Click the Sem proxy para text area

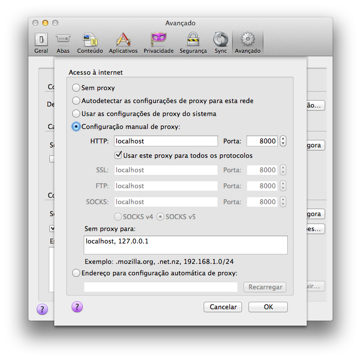[x=186, y=245]
